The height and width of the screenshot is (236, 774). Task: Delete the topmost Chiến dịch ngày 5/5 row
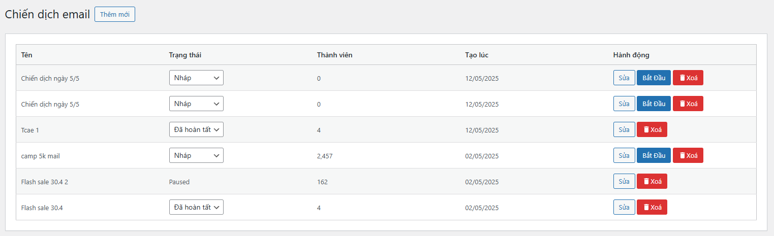pos(688,78)
